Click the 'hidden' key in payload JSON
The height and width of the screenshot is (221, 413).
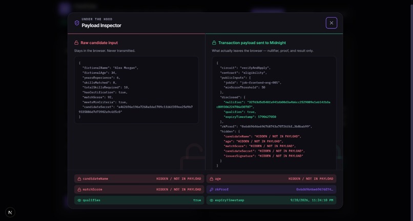pyautogui.click(x=227, y=131)
